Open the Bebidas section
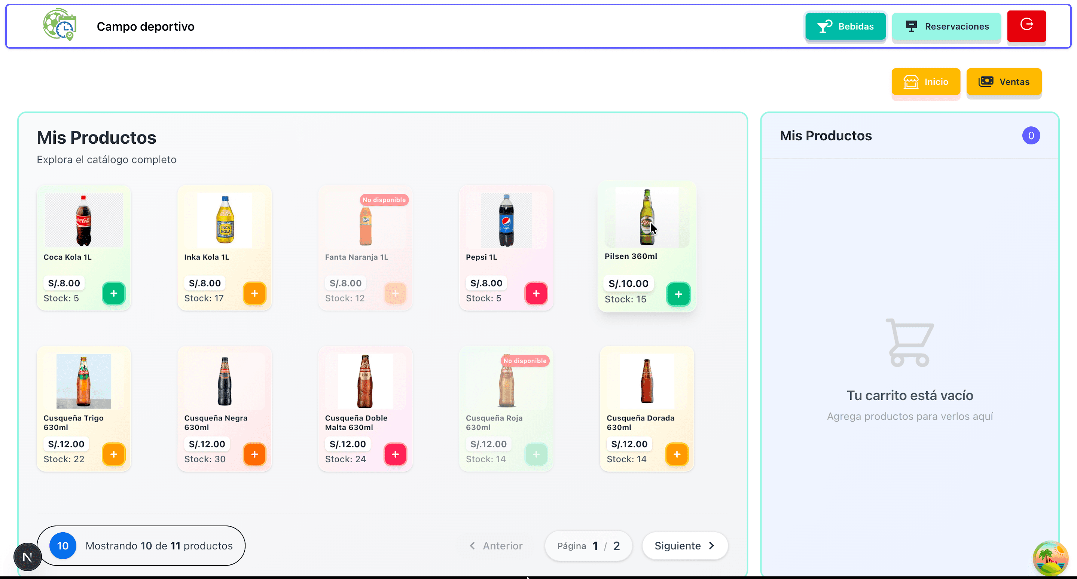Screen dimensions: 1077x579 (x=845, y=26)
